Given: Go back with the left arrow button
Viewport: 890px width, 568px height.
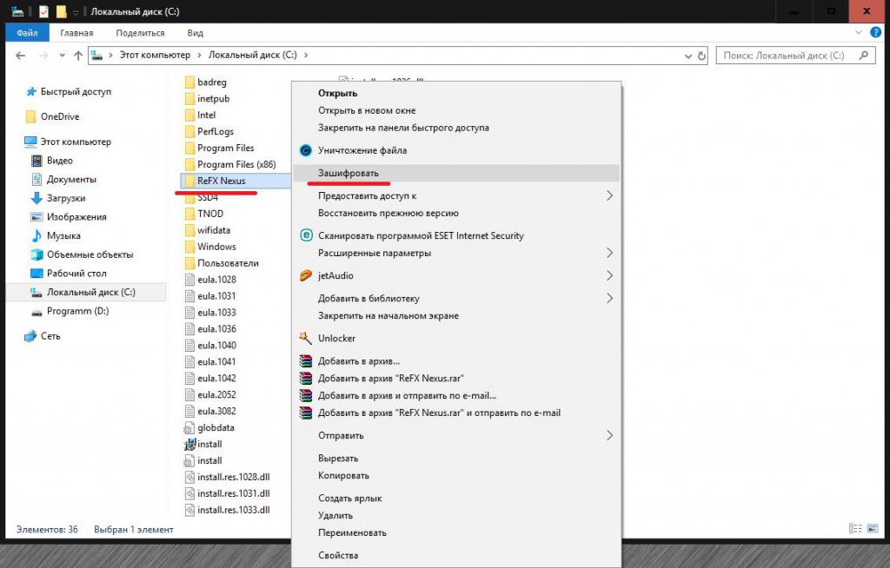Looking at the screenshot, I should pos(21,56).
